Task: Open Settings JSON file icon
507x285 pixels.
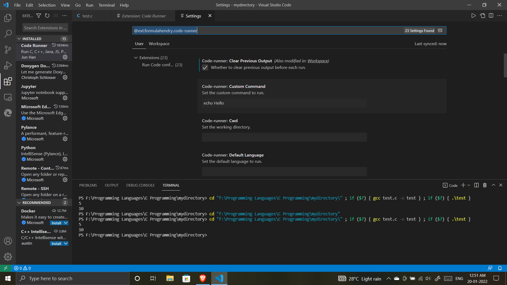Action: pos(482,16)
